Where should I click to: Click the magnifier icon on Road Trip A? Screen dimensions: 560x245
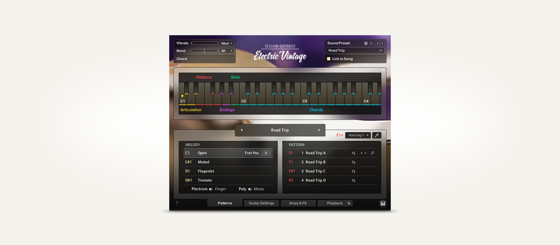pyautogui.click(x=372, y=153)
